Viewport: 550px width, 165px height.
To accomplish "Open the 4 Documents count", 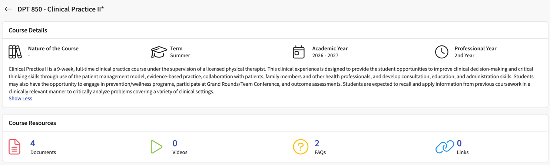I will [33, 143].
